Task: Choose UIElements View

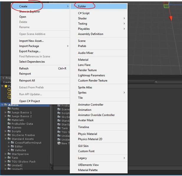Action: (x=88, y=165)
